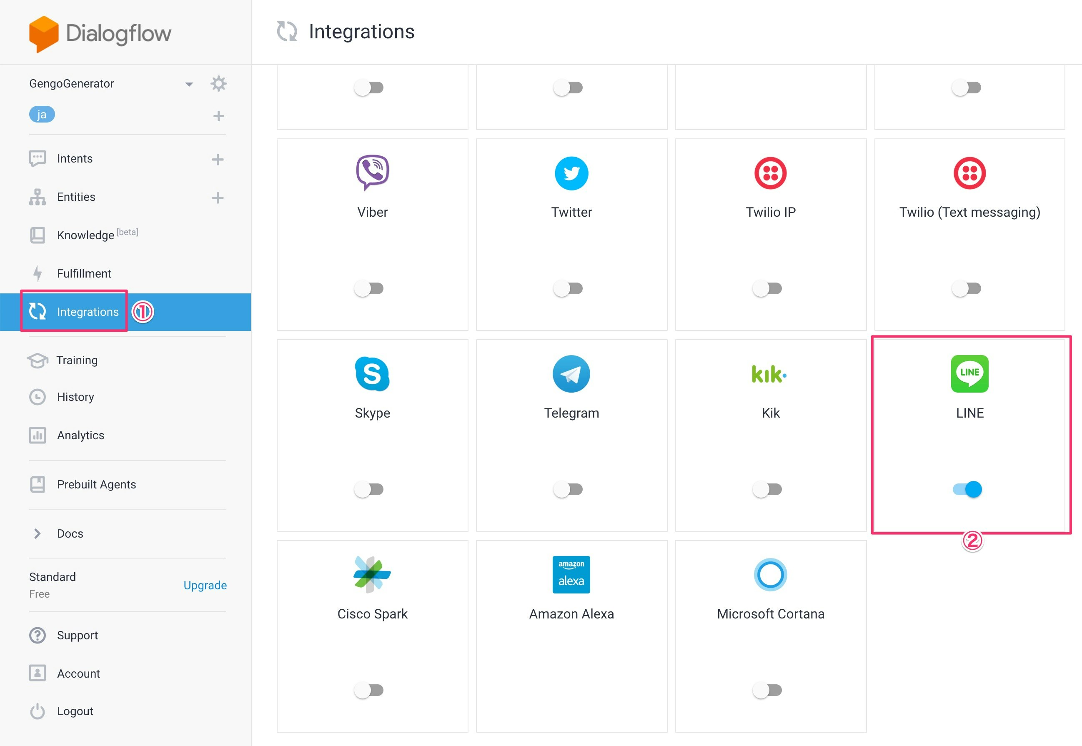
Task: Click the Skype logo icon
Action: pos(373,374)
